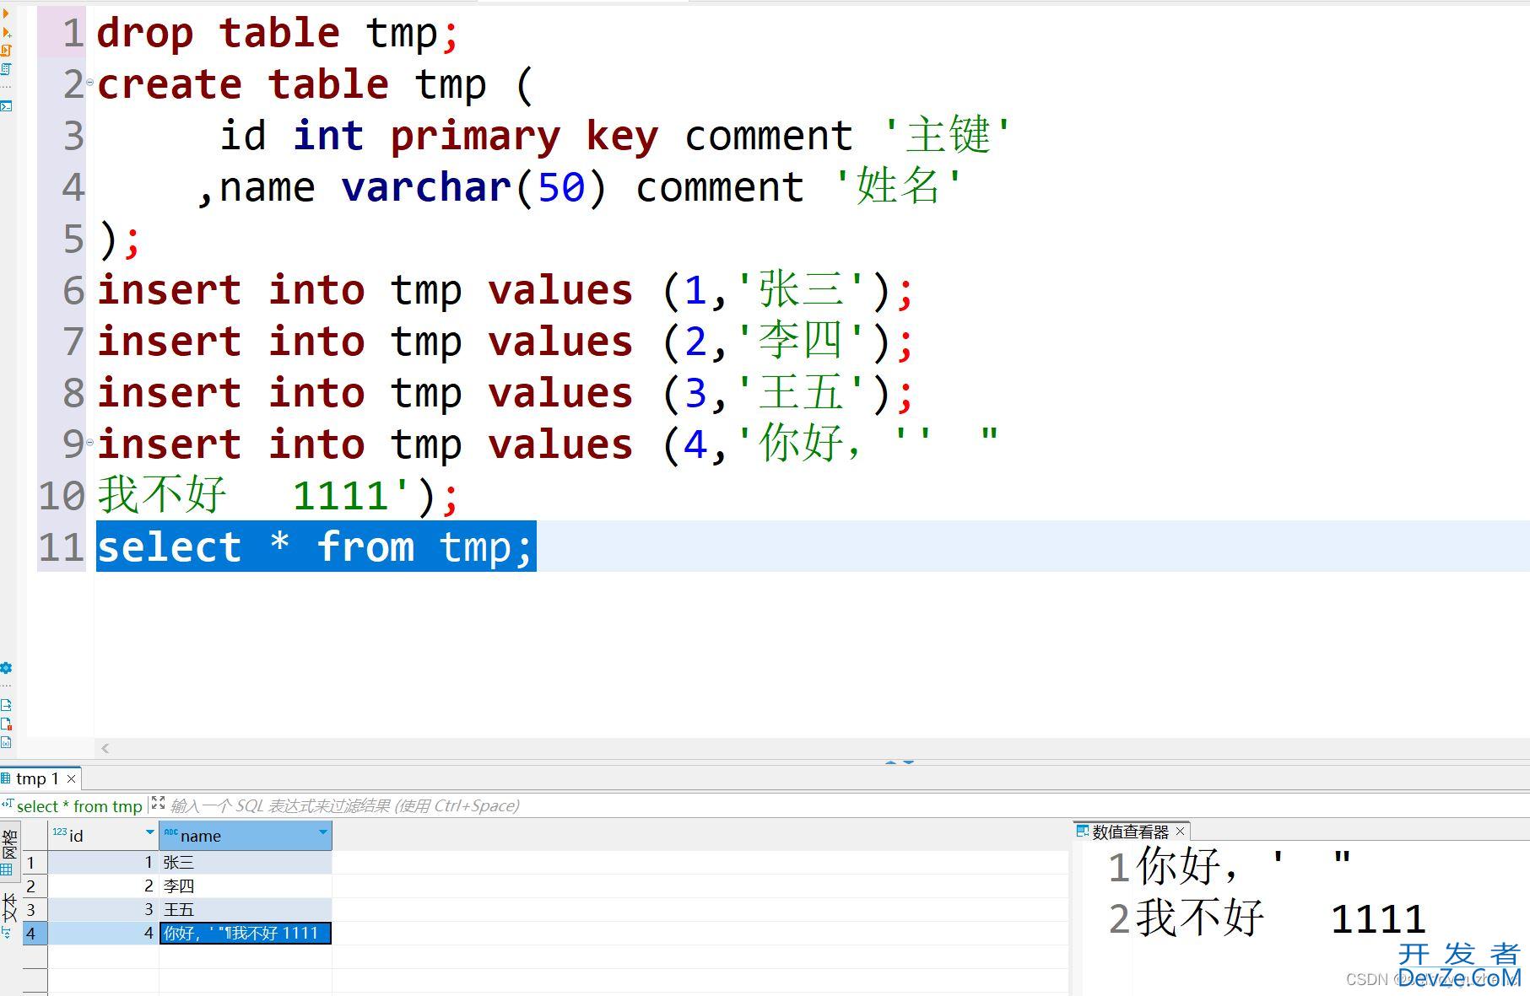Click the id cell with value 4
Viewport: 1530px width, 996px height.
[x=103, y=934]
